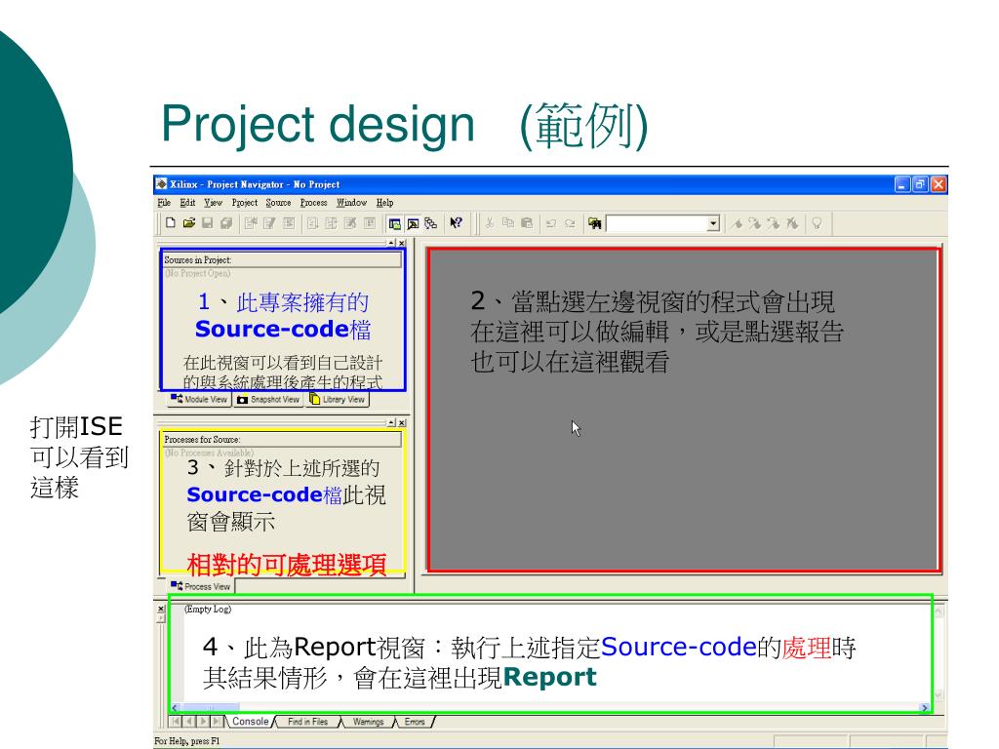Click the Copy toolbar icon

pyautogui.click(x=507, y=223)
